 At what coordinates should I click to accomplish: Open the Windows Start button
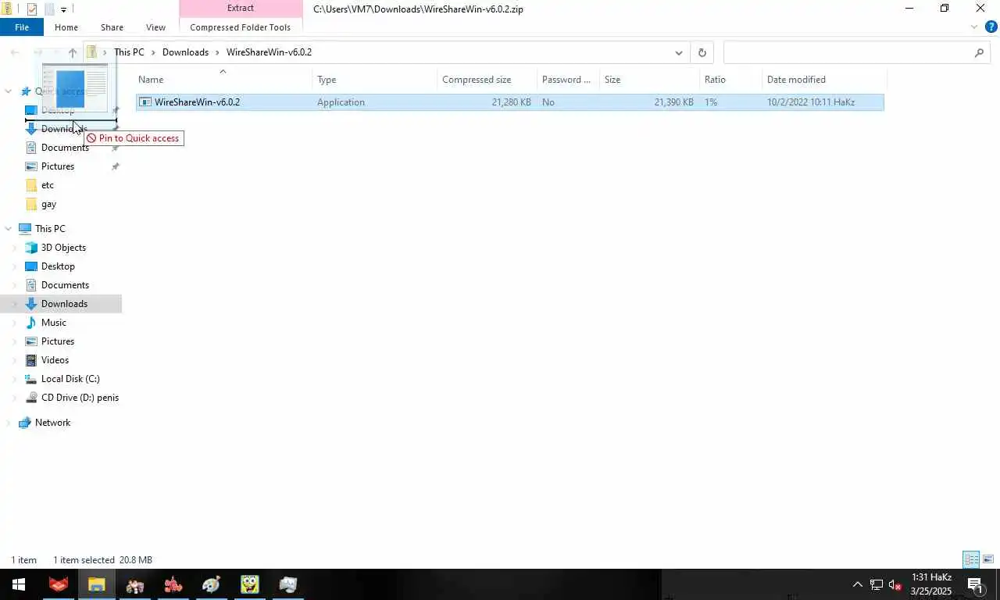(x=19, y=584)
